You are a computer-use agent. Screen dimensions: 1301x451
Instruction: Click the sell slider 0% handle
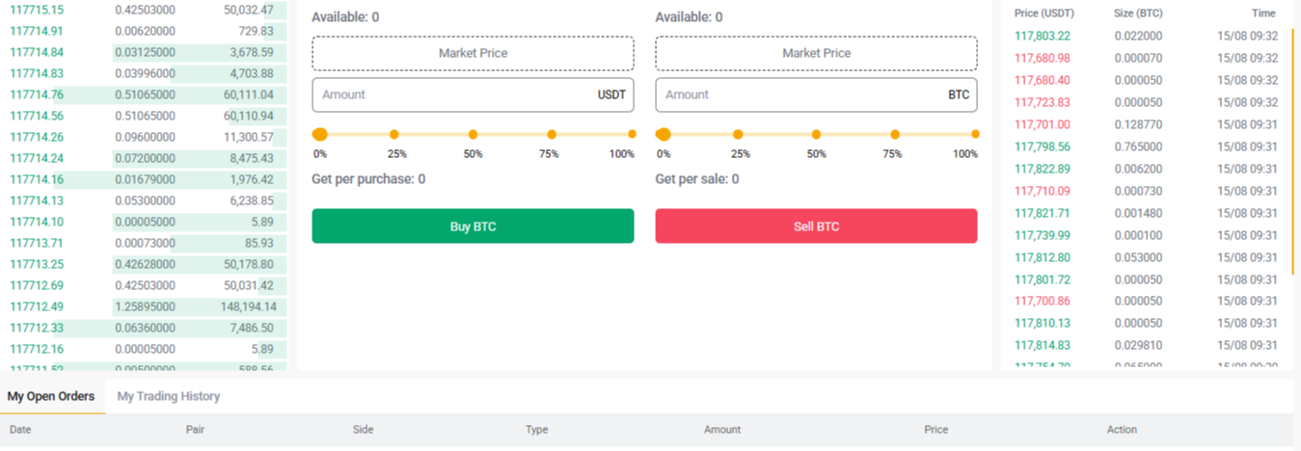664,135
